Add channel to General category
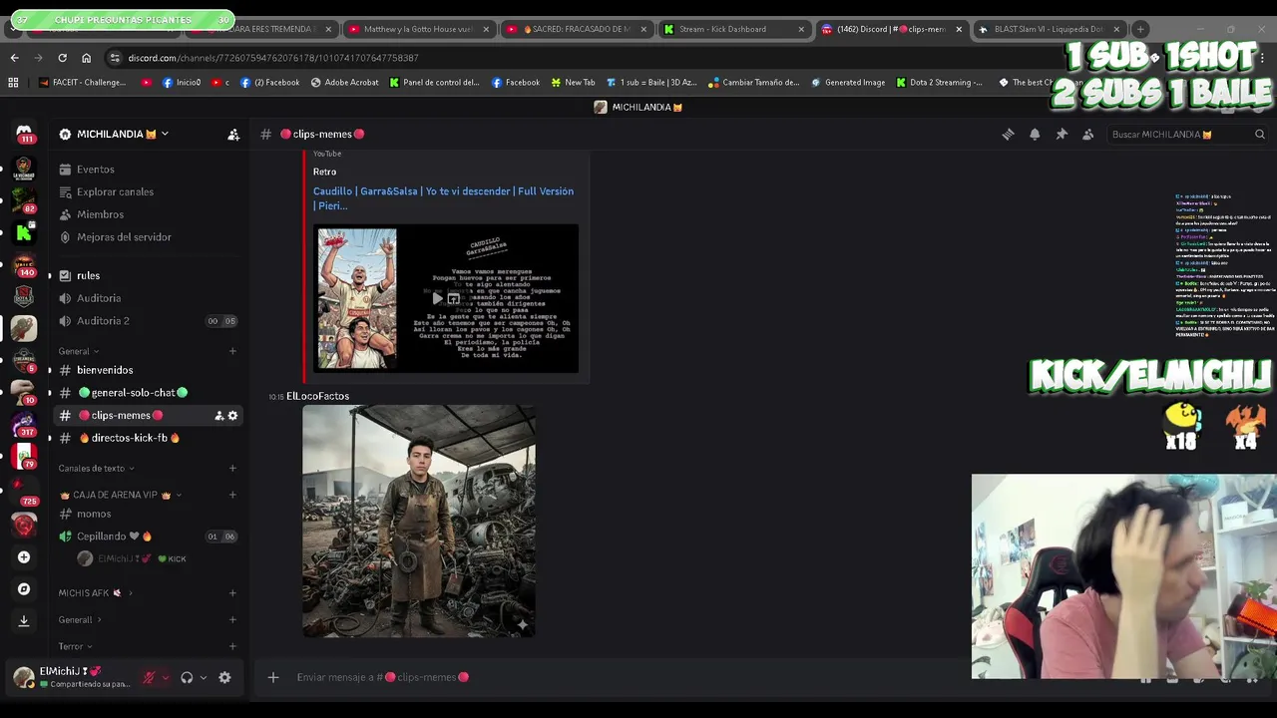 click(x=232, y=351)
